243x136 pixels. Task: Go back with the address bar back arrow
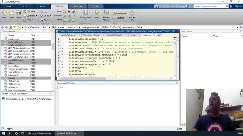[2, 28]
